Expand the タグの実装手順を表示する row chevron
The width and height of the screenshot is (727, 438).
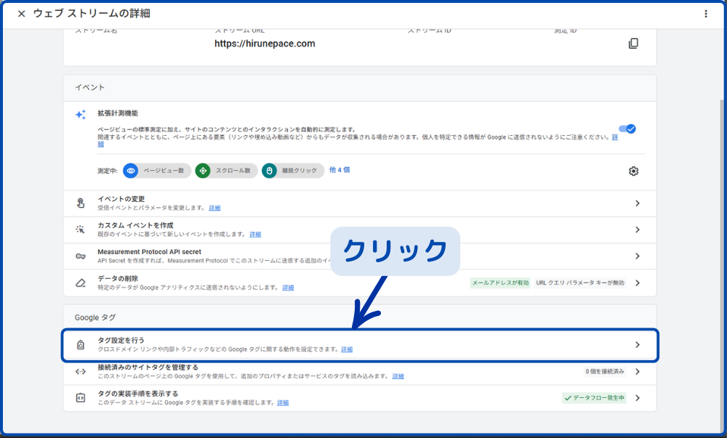click(x=637, y=398)
